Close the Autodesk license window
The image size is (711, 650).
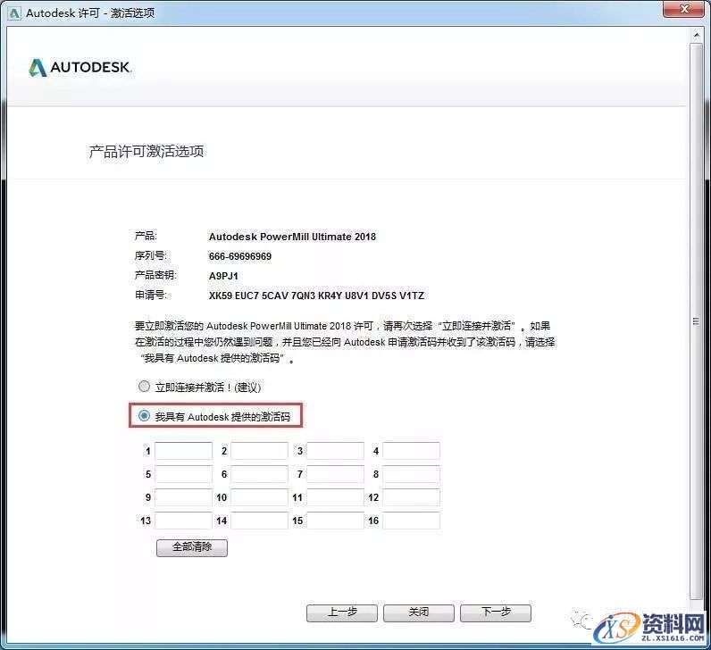(685, 9)
